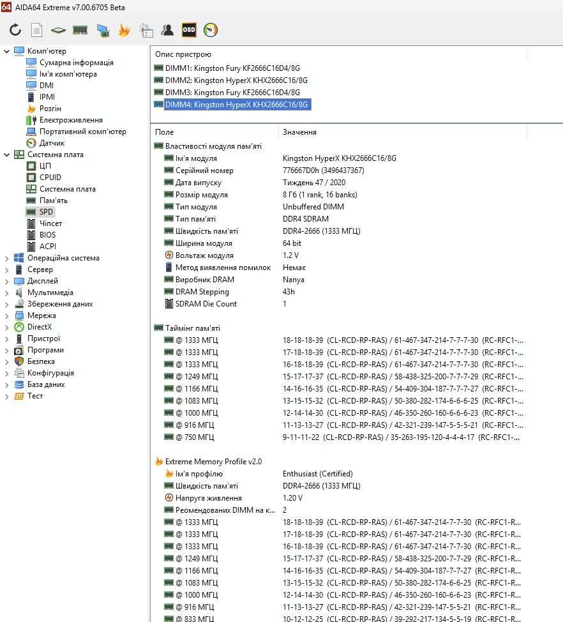Select DIMM2 Kingston HyperX device
The height and width of the screenshot is (622, 563).
point(236,80)
